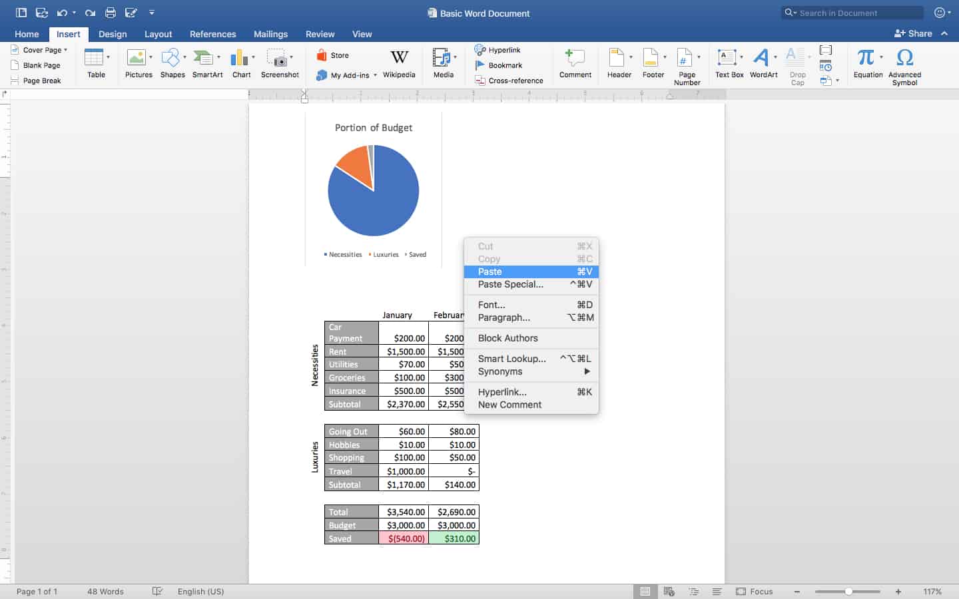This screenshot has height=599, width=959.
Task: Select Paste Special from context menu
Action: [x=510, y=284]
